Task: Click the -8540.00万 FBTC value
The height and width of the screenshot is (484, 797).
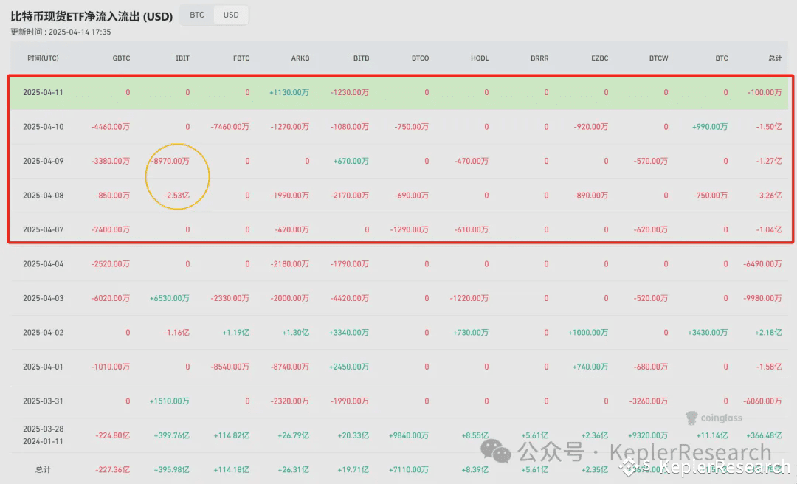Action: pos(230,367)
